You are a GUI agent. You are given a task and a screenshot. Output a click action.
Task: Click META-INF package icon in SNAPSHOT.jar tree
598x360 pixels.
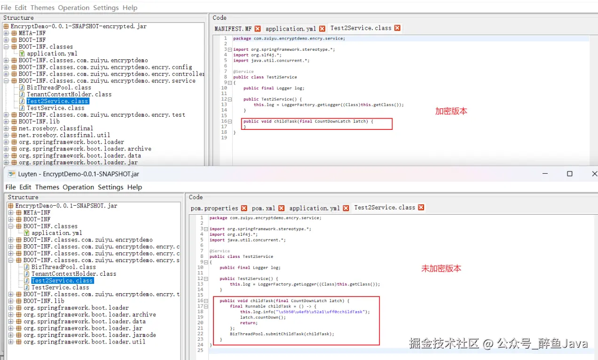click(19, 213)
